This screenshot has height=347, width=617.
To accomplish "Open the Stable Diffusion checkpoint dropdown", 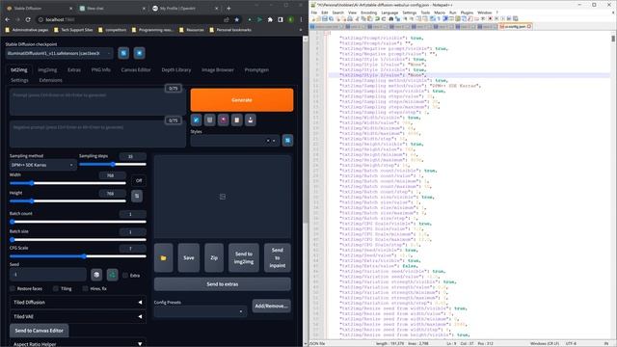I will [x=59, y=53].
